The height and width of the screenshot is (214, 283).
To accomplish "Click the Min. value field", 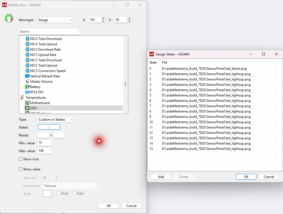I will [x=45, y=143].
